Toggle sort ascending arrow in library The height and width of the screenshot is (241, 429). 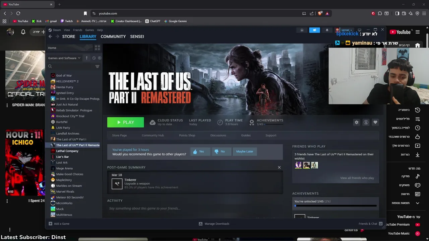(86, 58)
